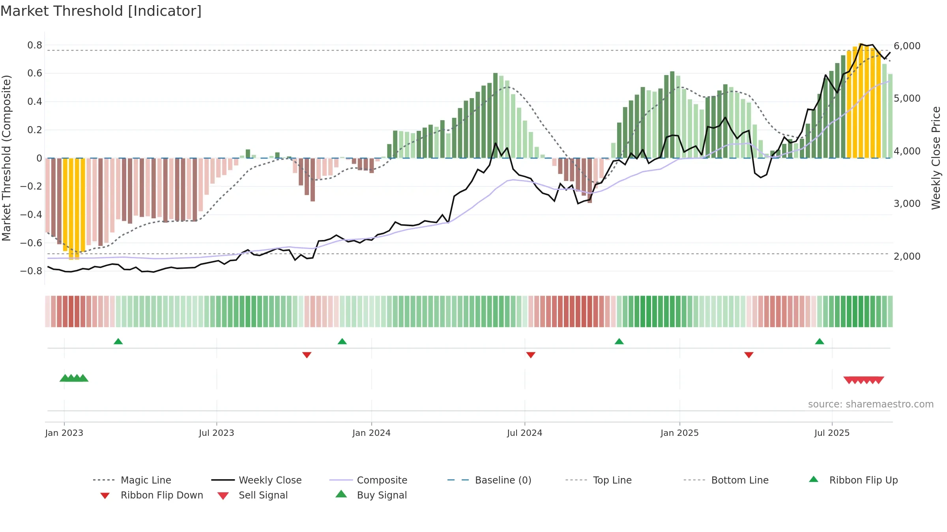The width and height of the screenshot is (947, 532).
Task: Click the 3,000 price axis label
Action: pyautogui.click(x=907, y=203)
